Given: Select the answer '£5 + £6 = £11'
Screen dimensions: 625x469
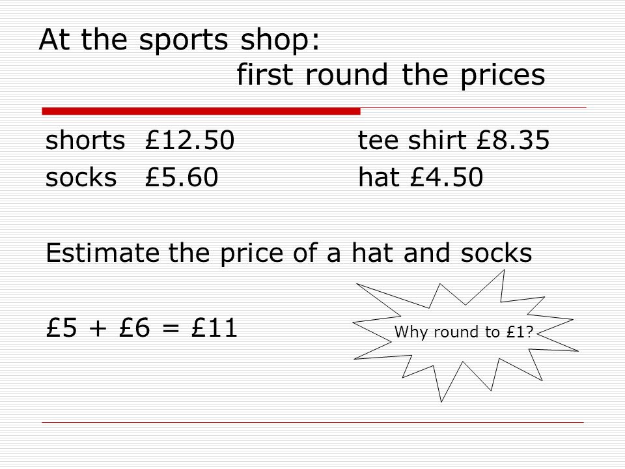Looking at the screenshot, I should click(142, 328).
